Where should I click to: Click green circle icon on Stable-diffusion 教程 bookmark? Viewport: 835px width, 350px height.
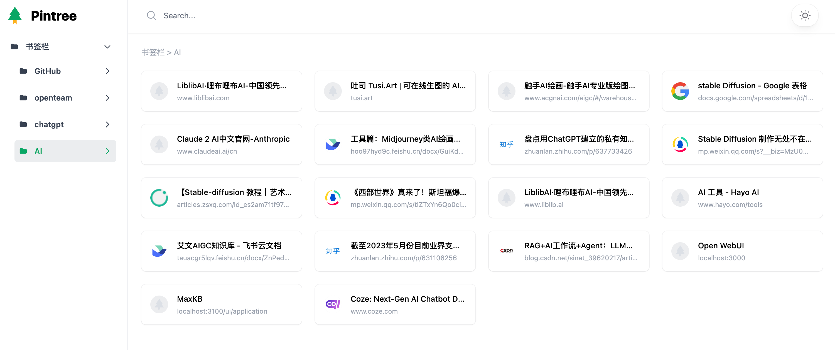[159, 198]
